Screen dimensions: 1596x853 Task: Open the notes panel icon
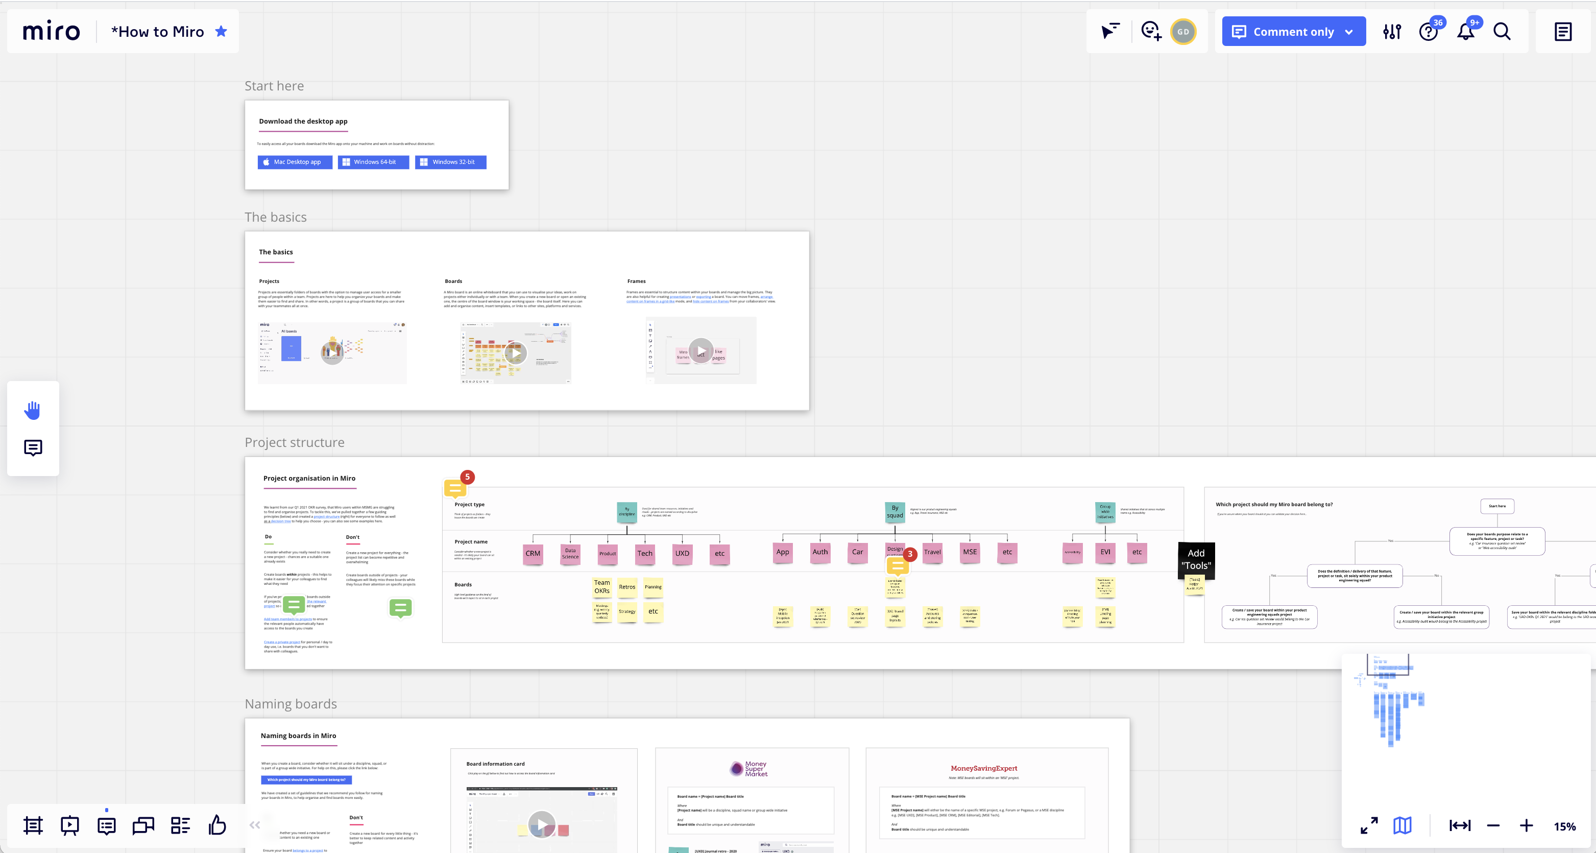click(1563, 32)
